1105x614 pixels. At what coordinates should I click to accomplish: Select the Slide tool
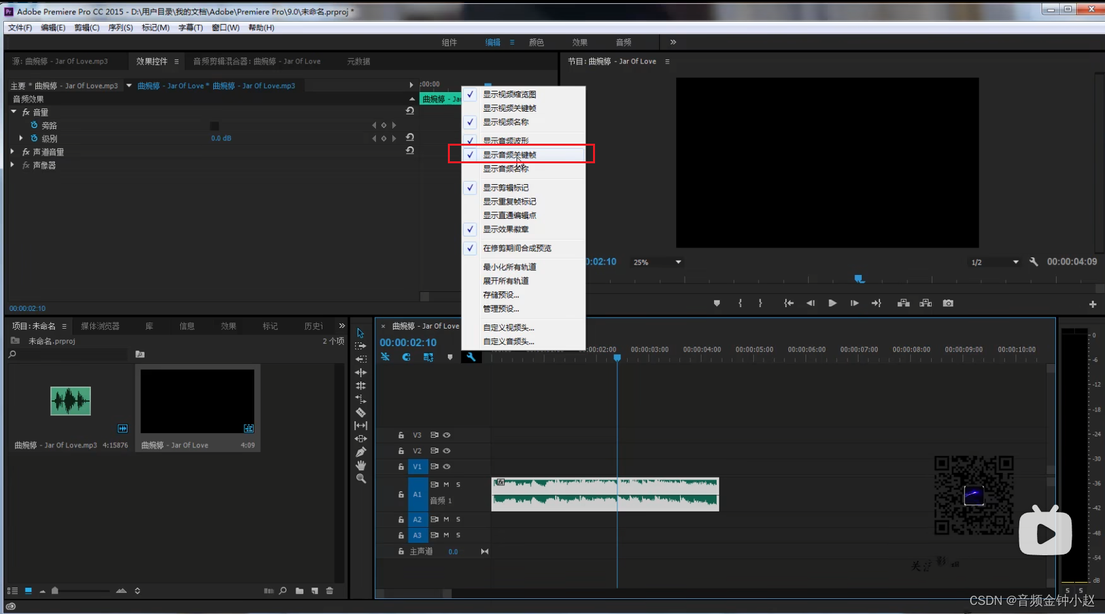pos(360,439)
